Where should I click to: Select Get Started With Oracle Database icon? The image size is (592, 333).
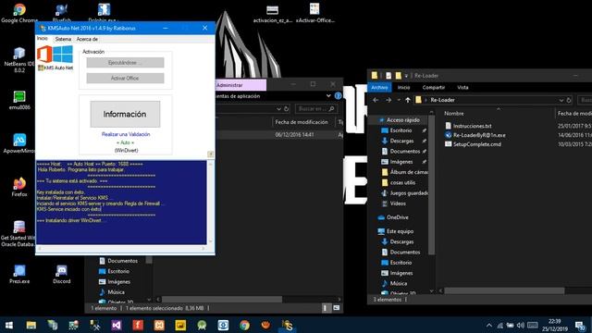pos(18,234)
